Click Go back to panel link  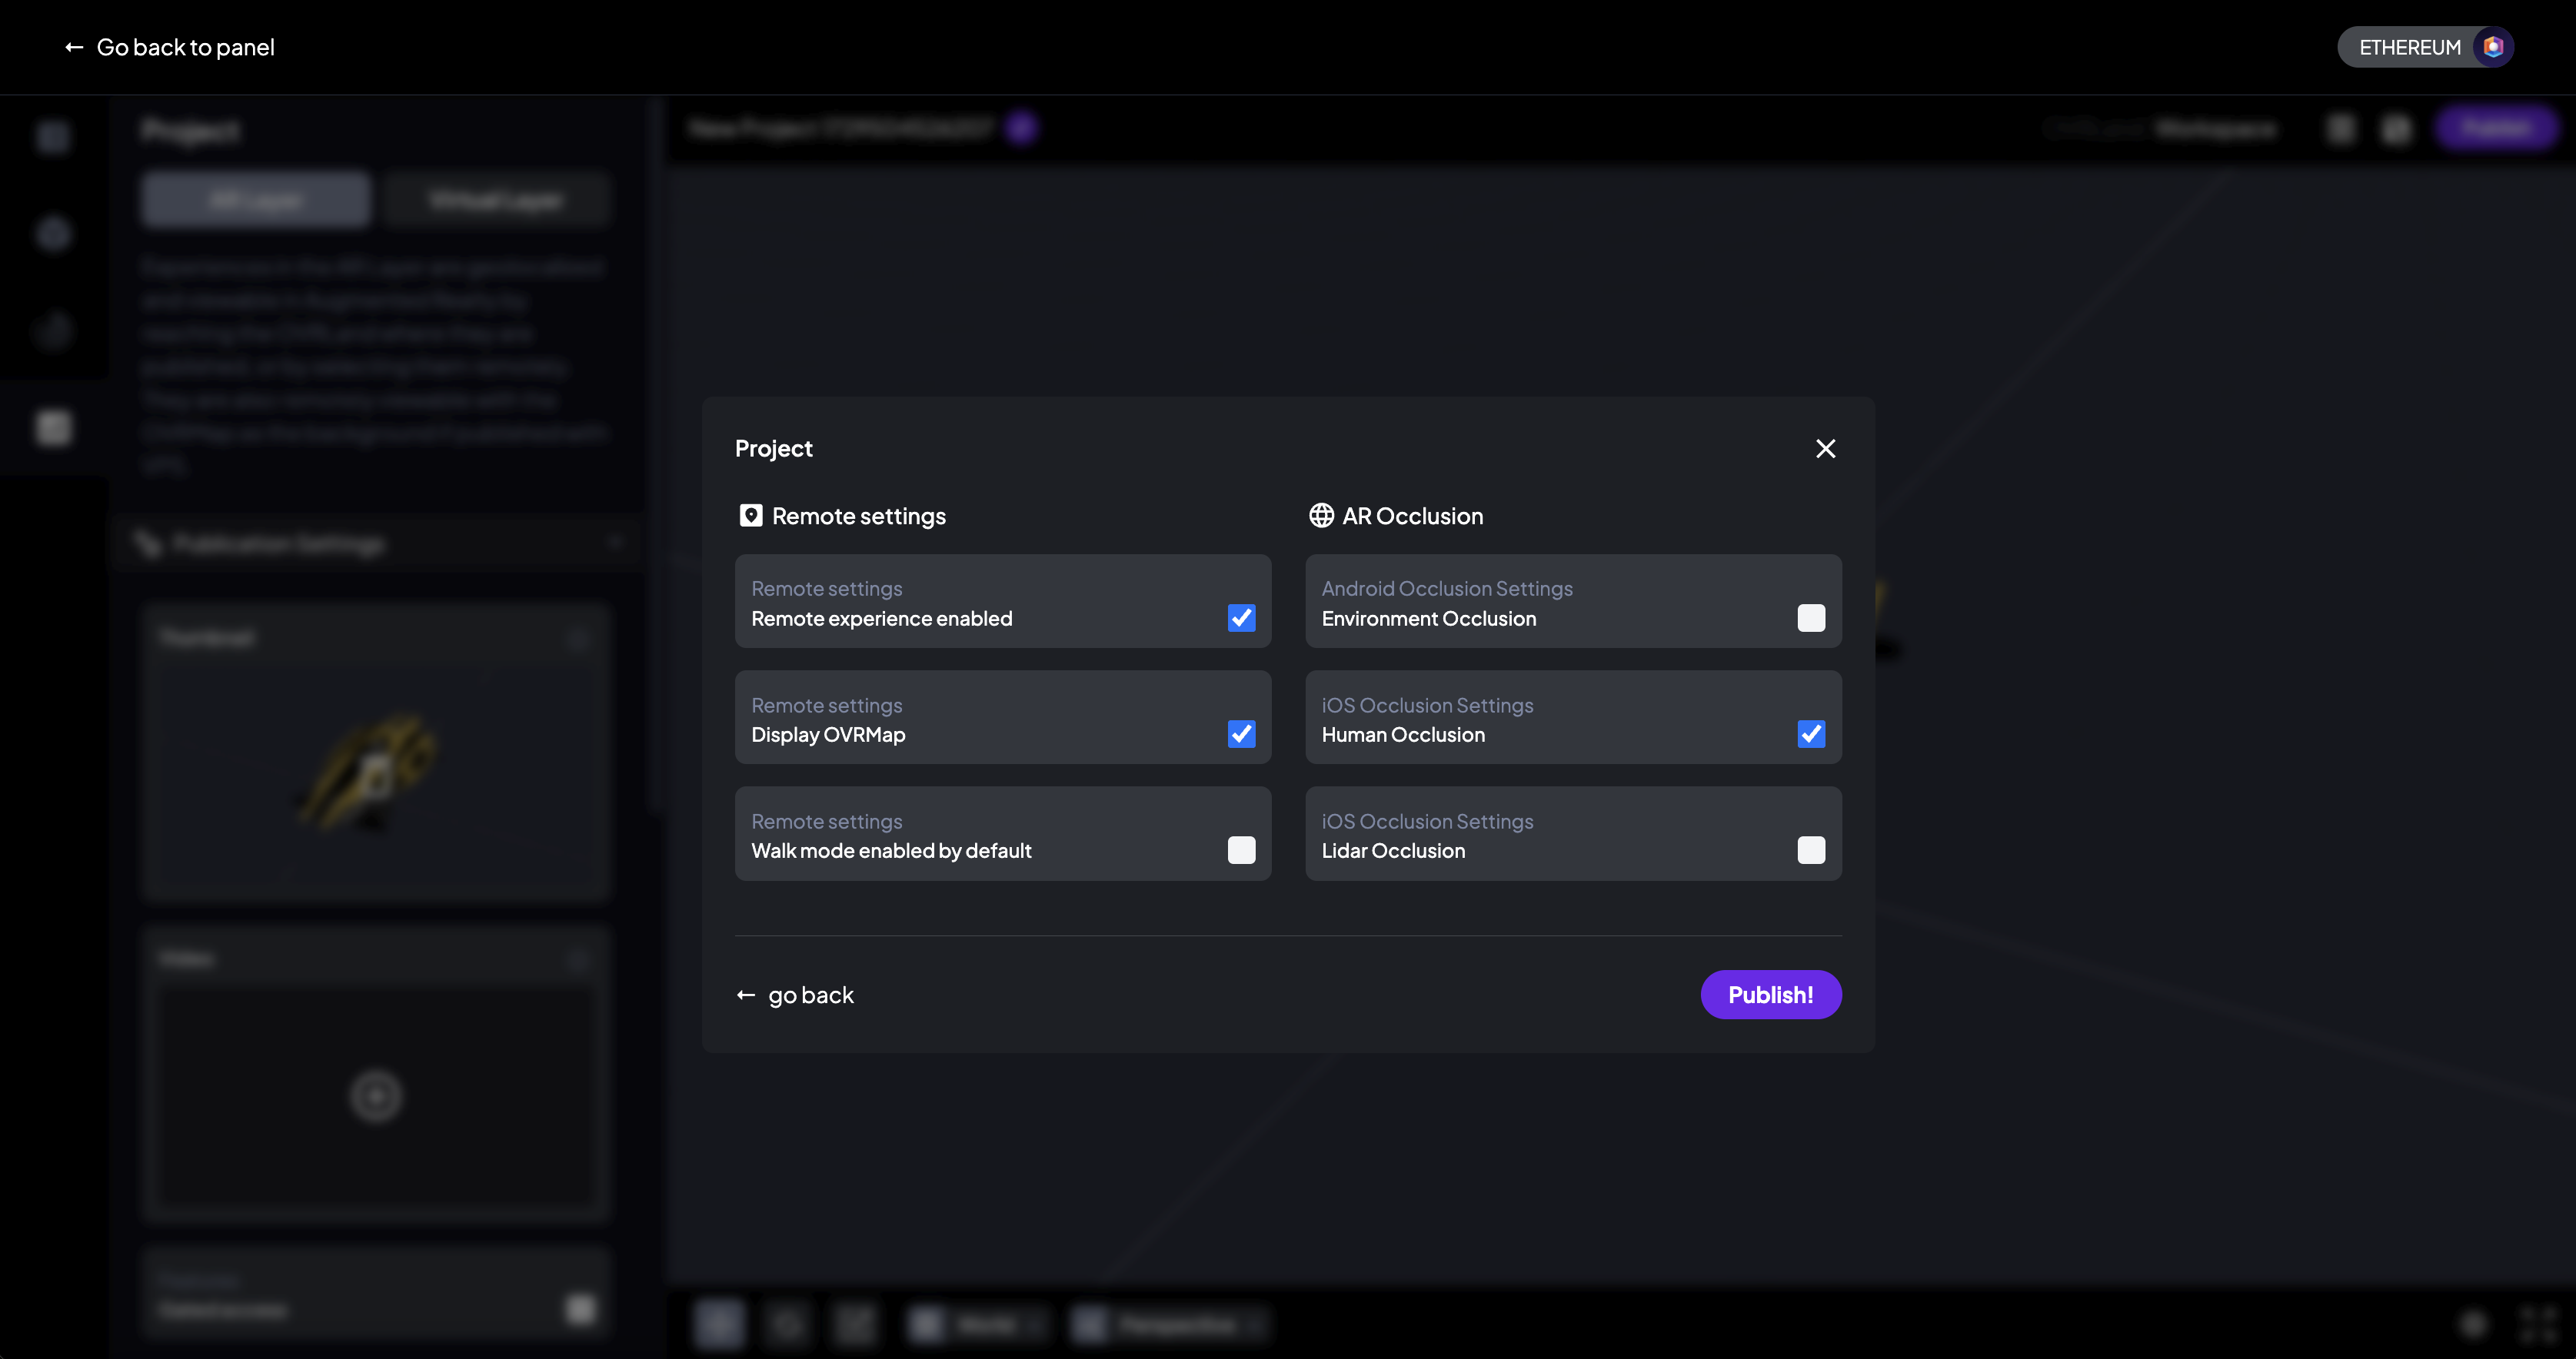(185, 47)
